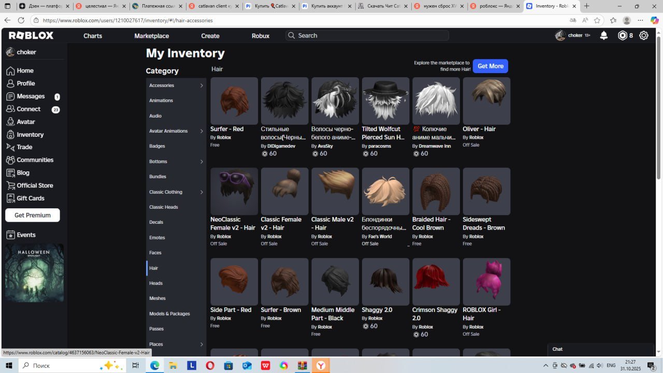Open the Chat panel
The width and height of the screenshot is (663, 373).
click(601, 349)
